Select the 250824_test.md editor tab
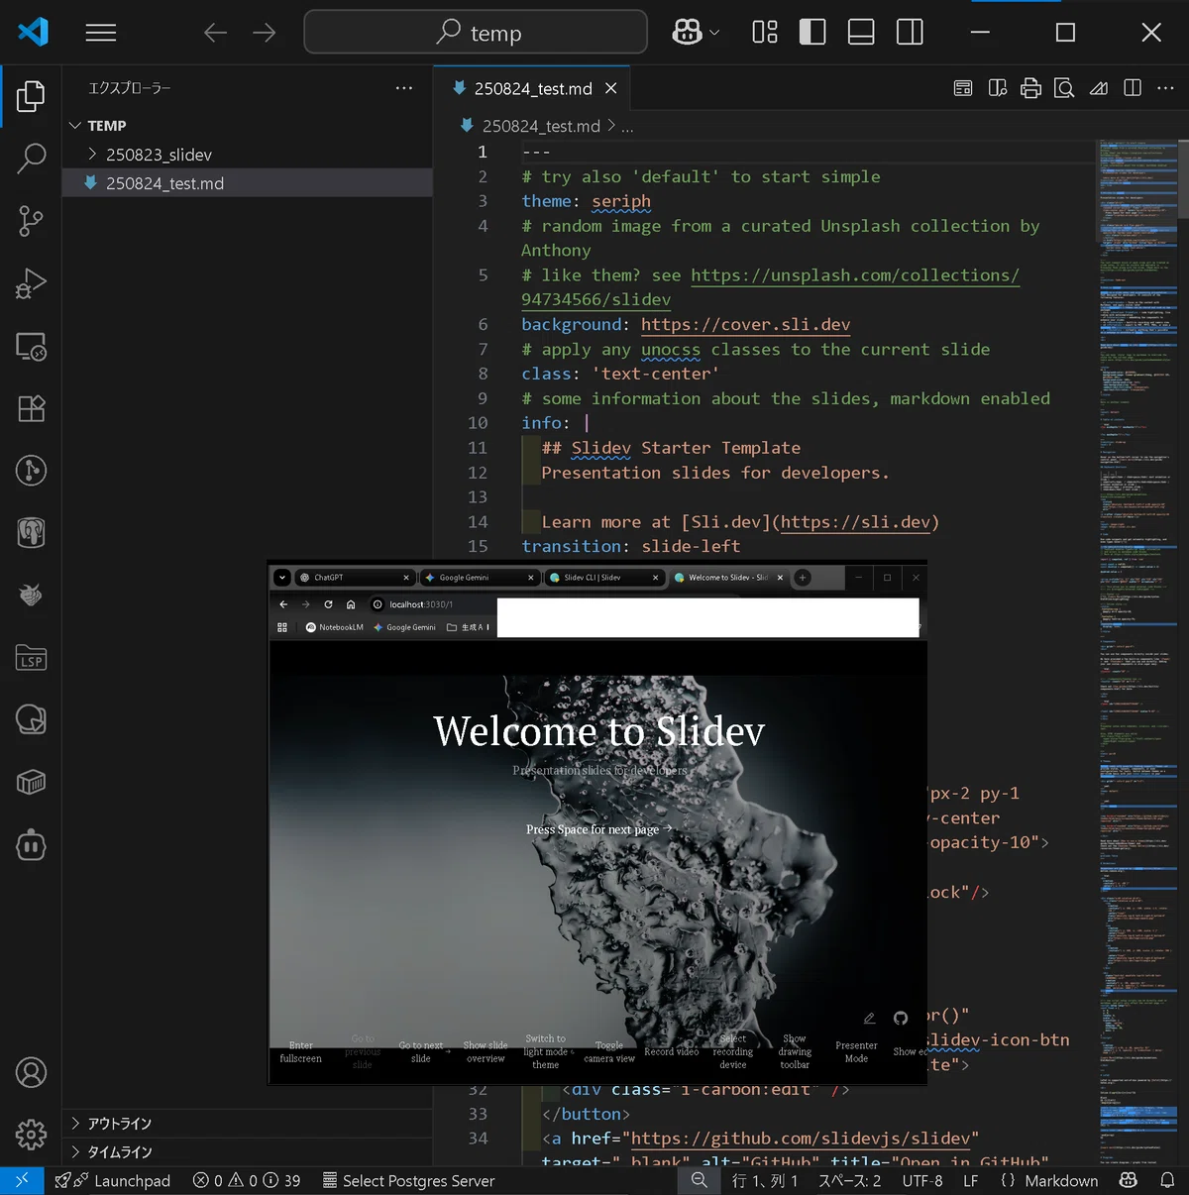The height and width of the screenshot is (1195, 1189). tap(533, 88)
